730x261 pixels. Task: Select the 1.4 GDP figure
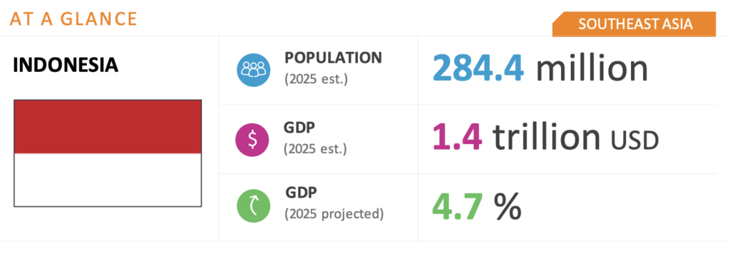(457, 136)
